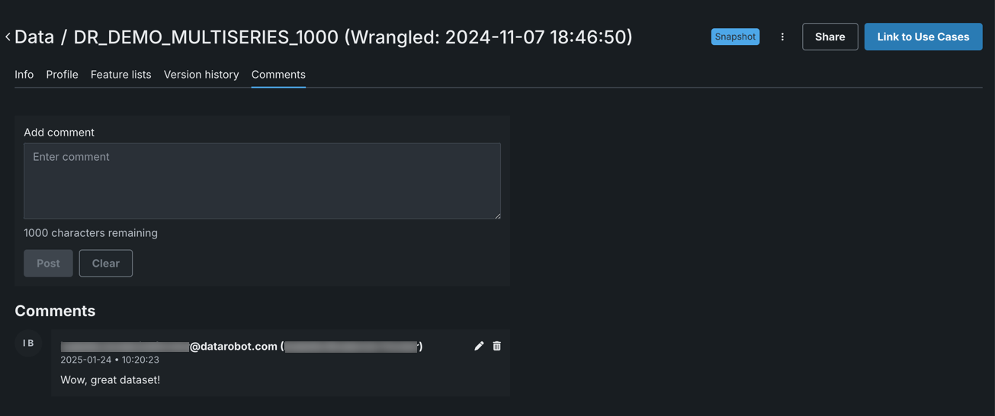Image resolution: width=995 pixels, height=416 pixels.
Task: Clear the comment text
Action: (106, 263)
